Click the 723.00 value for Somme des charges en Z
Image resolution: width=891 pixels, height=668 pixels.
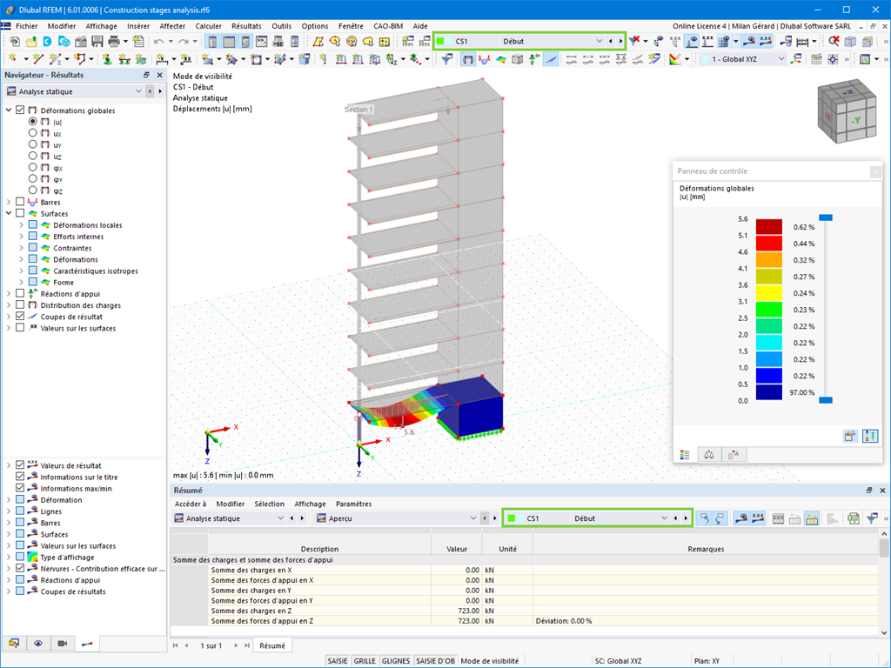(x=469, y=611)
